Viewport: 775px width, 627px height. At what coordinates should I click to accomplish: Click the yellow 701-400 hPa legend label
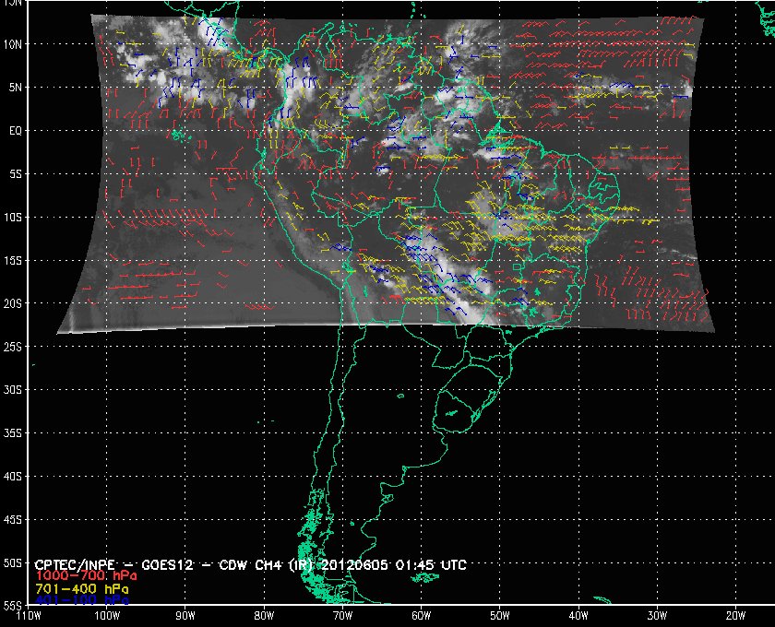(x=80, y=587)
